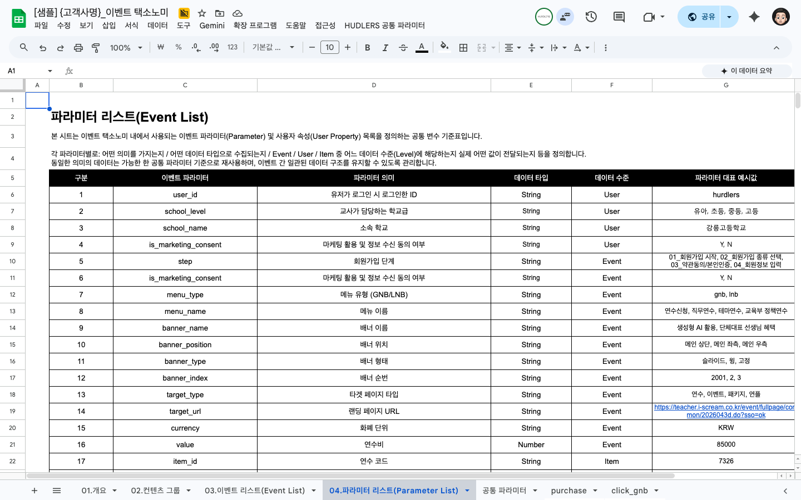Viewport: 801px width, 500px height.
Task: Click the move to folder icon
Action: point(220,13)
